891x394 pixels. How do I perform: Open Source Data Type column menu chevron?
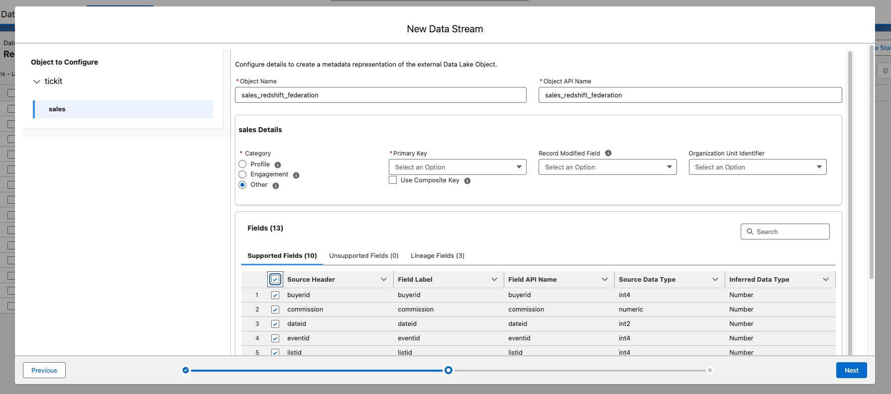click(715, 279)
